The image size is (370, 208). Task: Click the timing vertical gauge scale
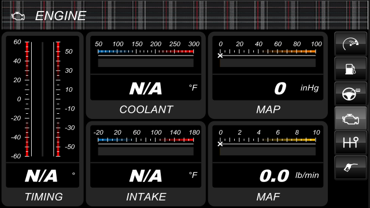pyautogui.click(x=42, y=99)
